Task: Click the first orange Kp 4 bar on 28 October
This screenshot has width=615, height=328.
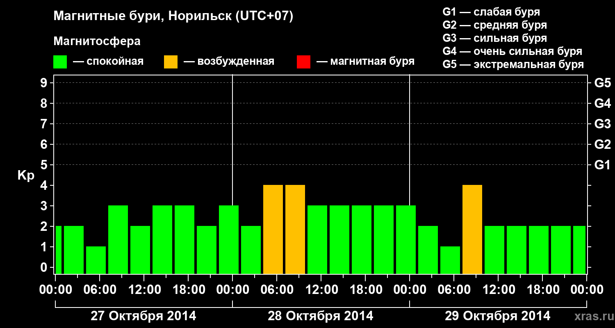Action: tap(273, 230)
